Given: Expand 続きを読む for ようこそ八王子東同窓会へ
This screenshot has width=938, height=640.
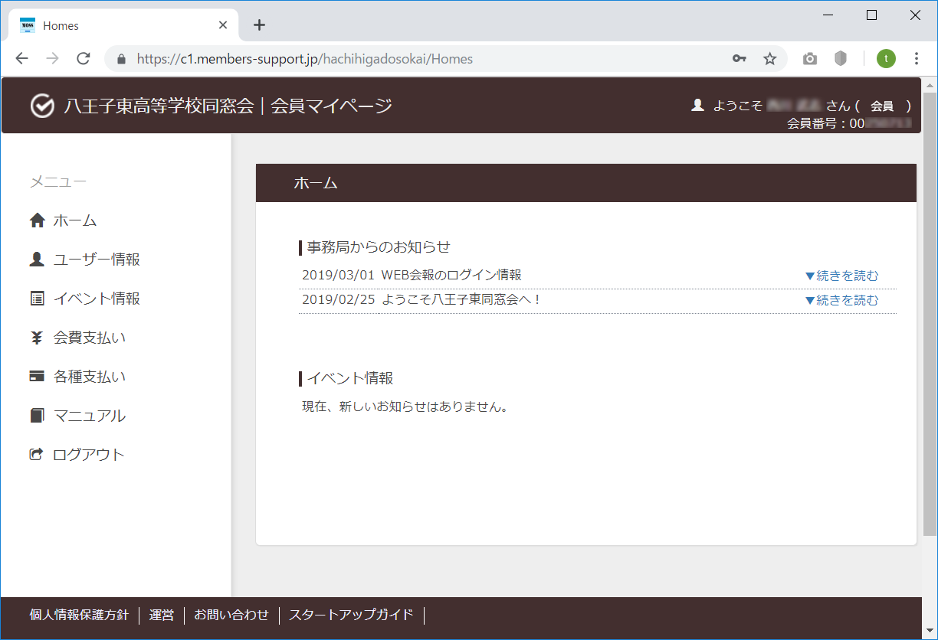Looking at the screenshot, I should [x=841, y=301].
